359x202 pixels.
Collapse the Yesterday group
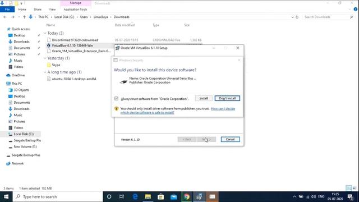[45, 58]
